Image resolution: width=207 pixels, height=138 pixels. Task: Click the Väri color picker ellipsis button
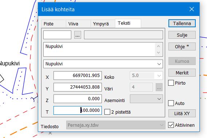click(x=159, y=87)
